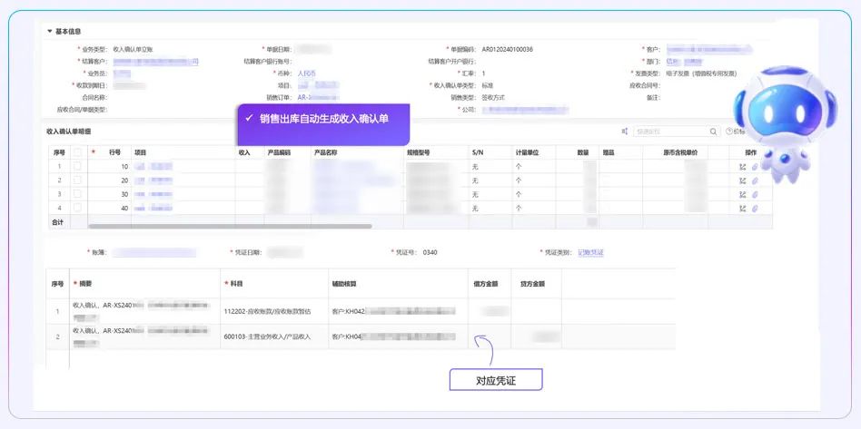Toggle the select-all checkbox in table header
Viewport: 861px width, 429px height.
[78, 152]
